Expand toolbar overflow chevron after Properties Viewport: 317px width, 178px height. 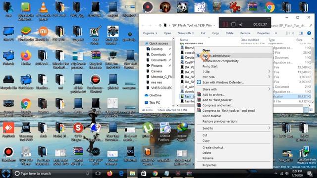(276, 33)
